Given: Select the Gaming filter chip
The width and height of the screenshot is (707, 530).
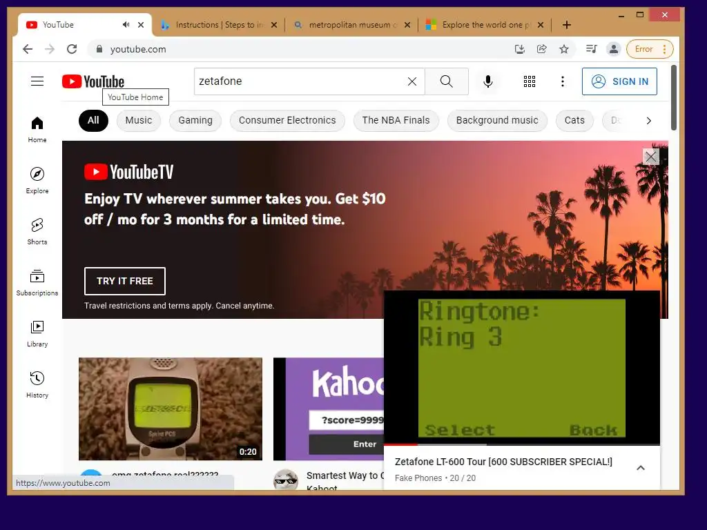Looking at the screenshot, I should point(195,120).
